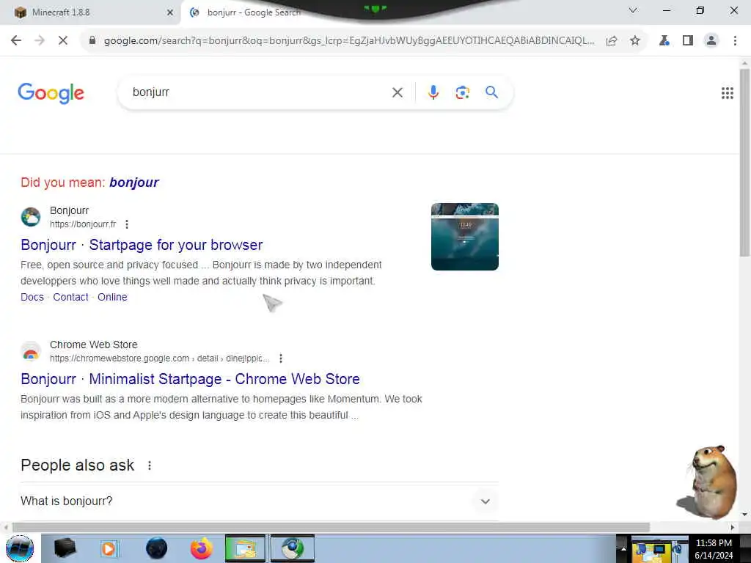Open the Online sitelink
The height and width of the screenshot is (563, 751).
click(112, 297)
